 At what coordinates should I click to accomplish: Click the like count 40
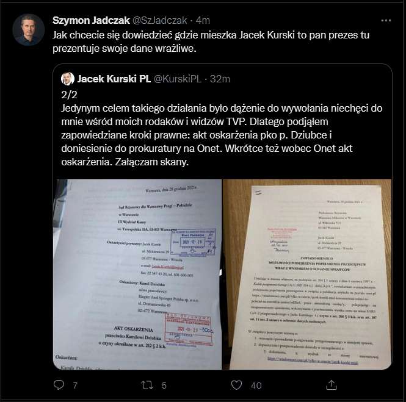(x=256, y=386)
